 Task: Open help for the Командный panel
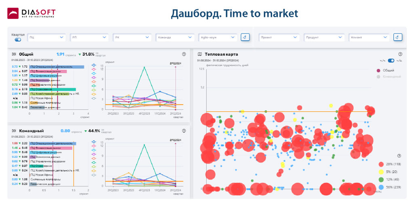tap(184, 131)
